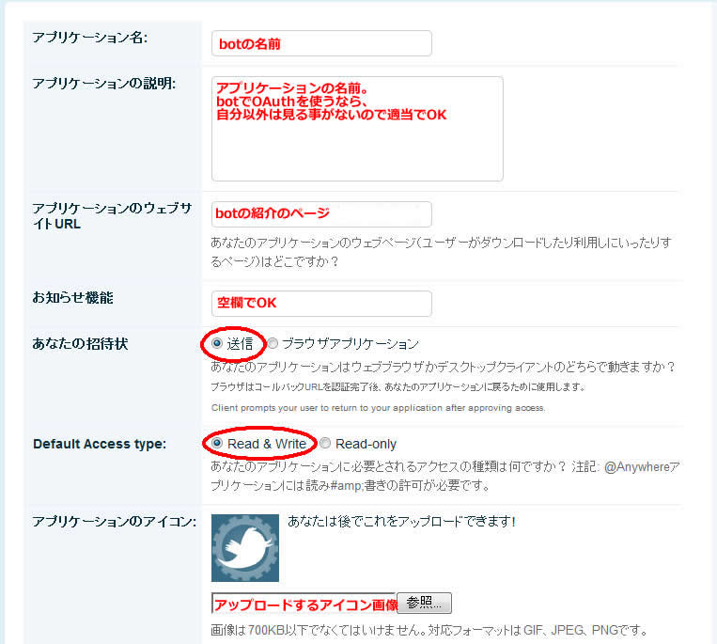
Task: Click the icon image file path field
Action: [304, 604]
